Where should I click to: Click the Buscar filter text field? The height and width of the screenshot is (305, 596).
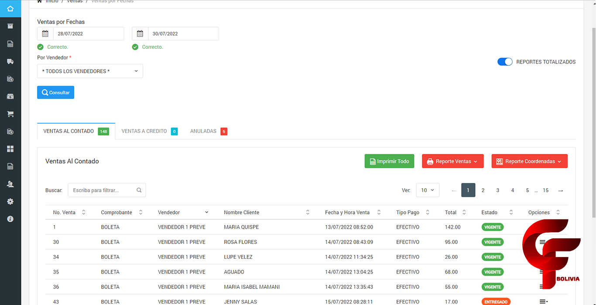(103, 190)
